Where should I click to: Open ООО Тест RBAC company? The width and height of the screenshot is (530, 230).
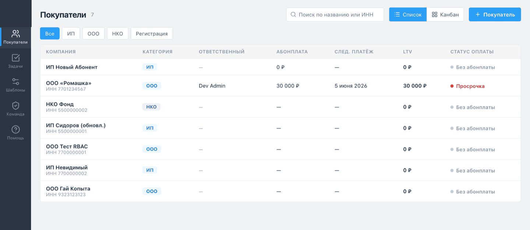pos(67,146)
